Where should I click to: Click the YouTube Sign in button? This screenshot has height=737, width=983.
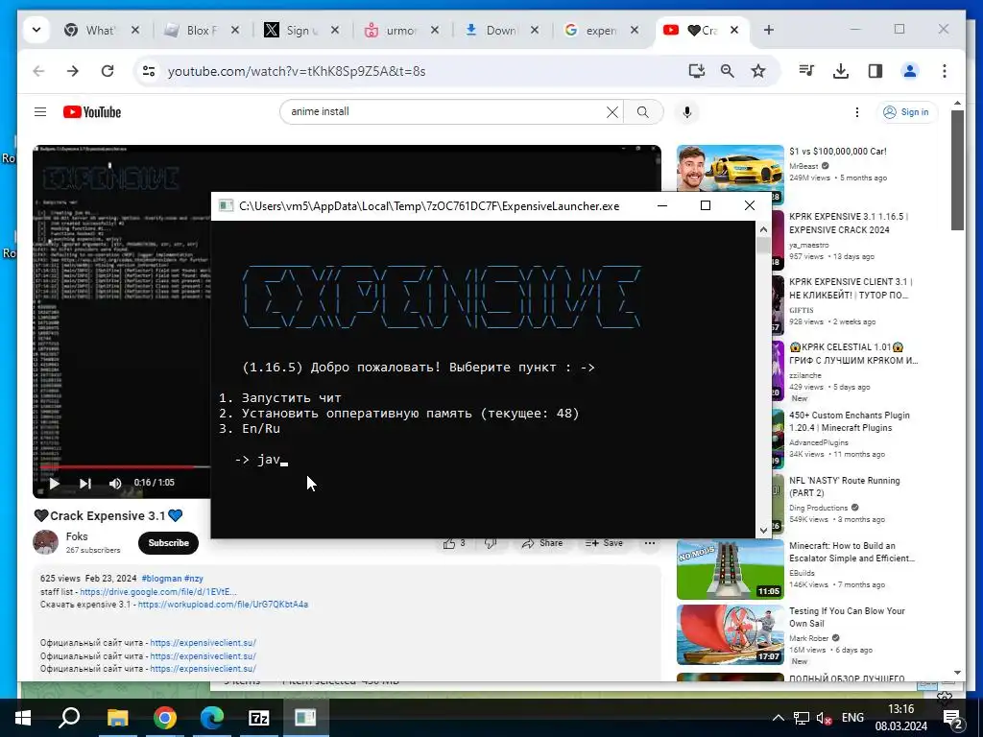[906, 112]
